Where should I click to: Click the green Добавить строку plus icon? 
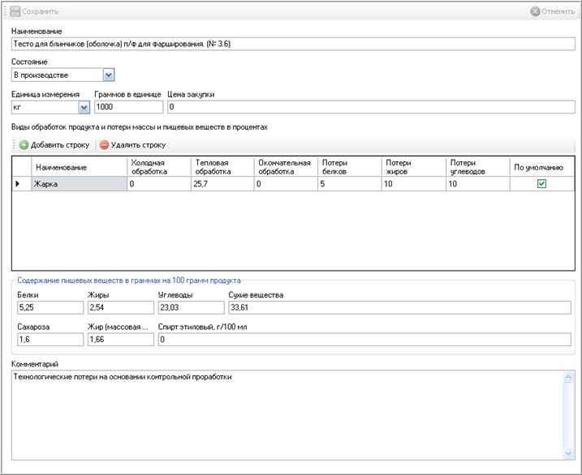24,145
